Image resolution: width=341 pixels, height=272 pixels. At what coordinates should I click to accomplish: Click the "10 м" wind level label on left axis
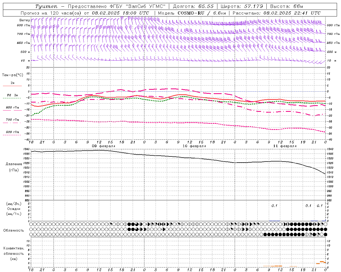25,61
